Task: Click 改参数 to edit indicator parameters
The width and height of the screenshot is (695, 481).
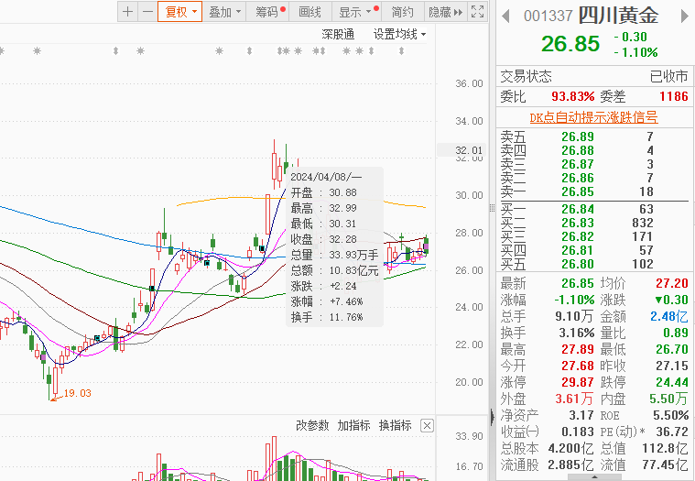Action: click(x=312, y=425)
